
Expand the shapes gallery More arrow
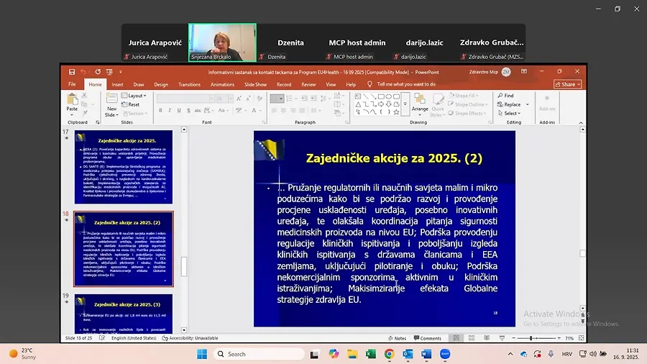pos(405,104)
